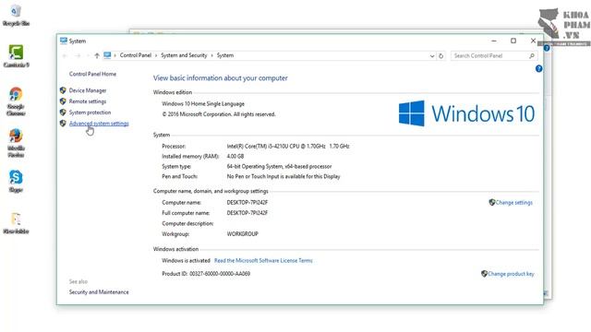Click the Windows 10 logo
Viewport: 591px width, 332px height.
click(x=466, y=113)
